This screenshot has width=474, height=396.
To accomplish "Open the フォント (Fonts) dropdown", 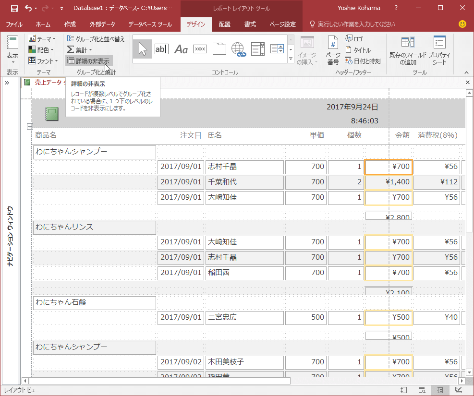I will coord(43,60).
